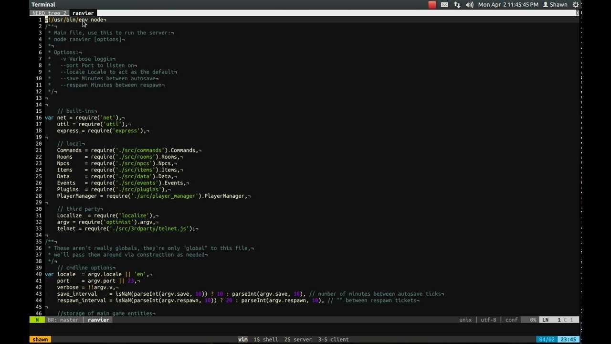Click the shawn tmux session name
This screenshot has height=344, width=611.
[x=40, y=339]
